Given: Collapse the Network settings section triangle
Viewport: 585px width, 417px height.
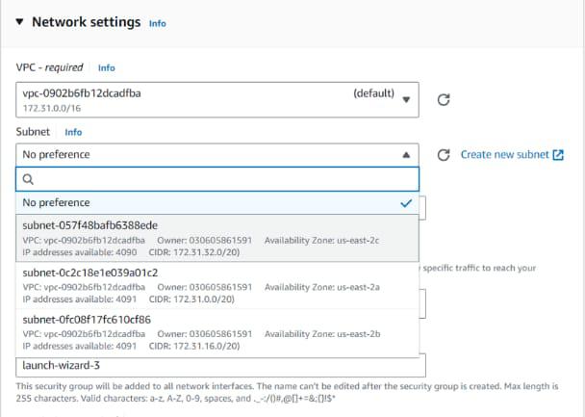Looking at the screenshot, I should (x=20, y=22).
